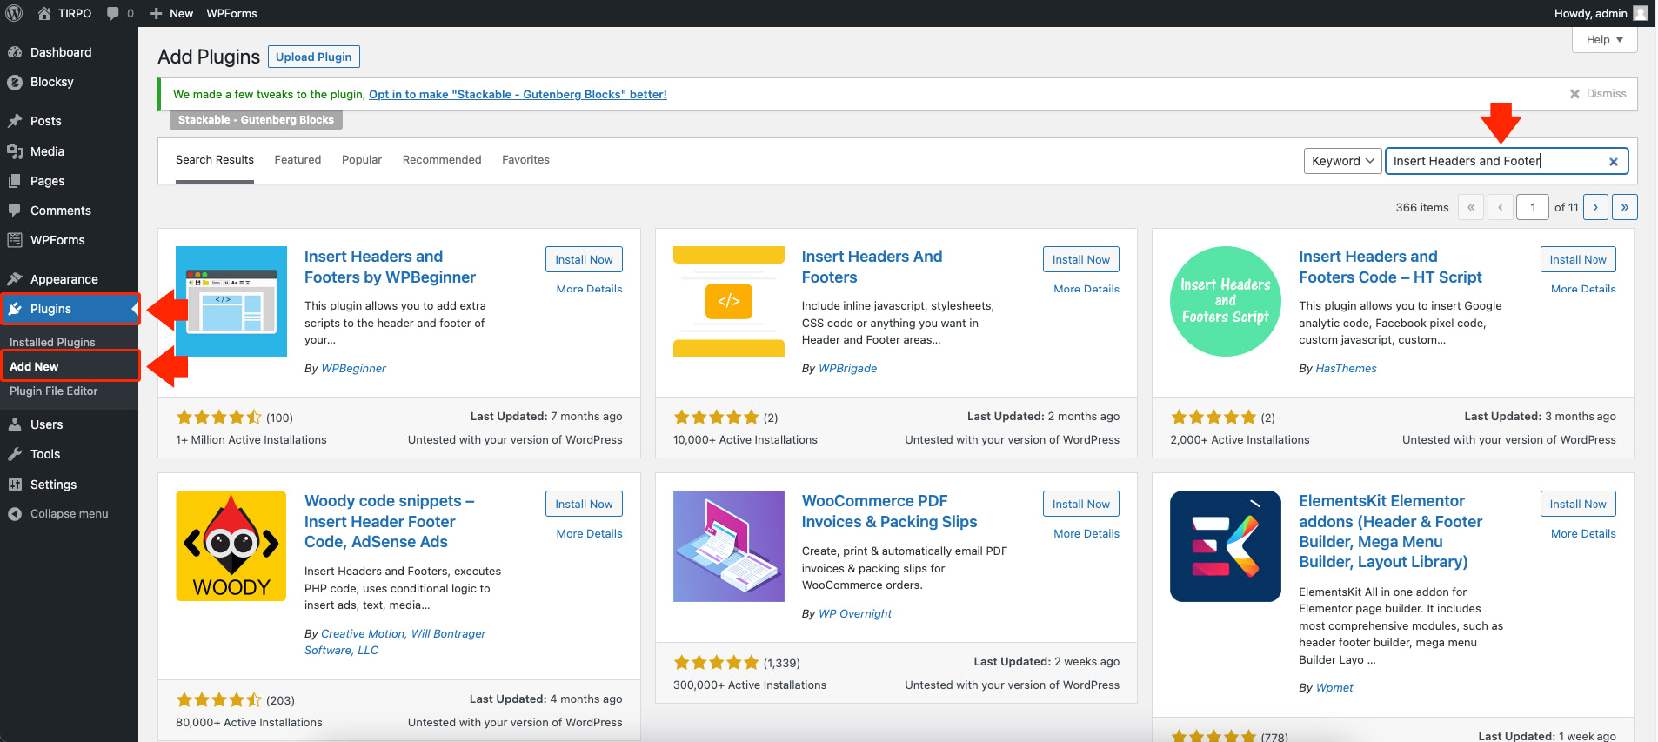This screenshot has height=742, width=1658.
Task: Install Insert Headers and Footers by WPBeginner
Action: (584, 259)
